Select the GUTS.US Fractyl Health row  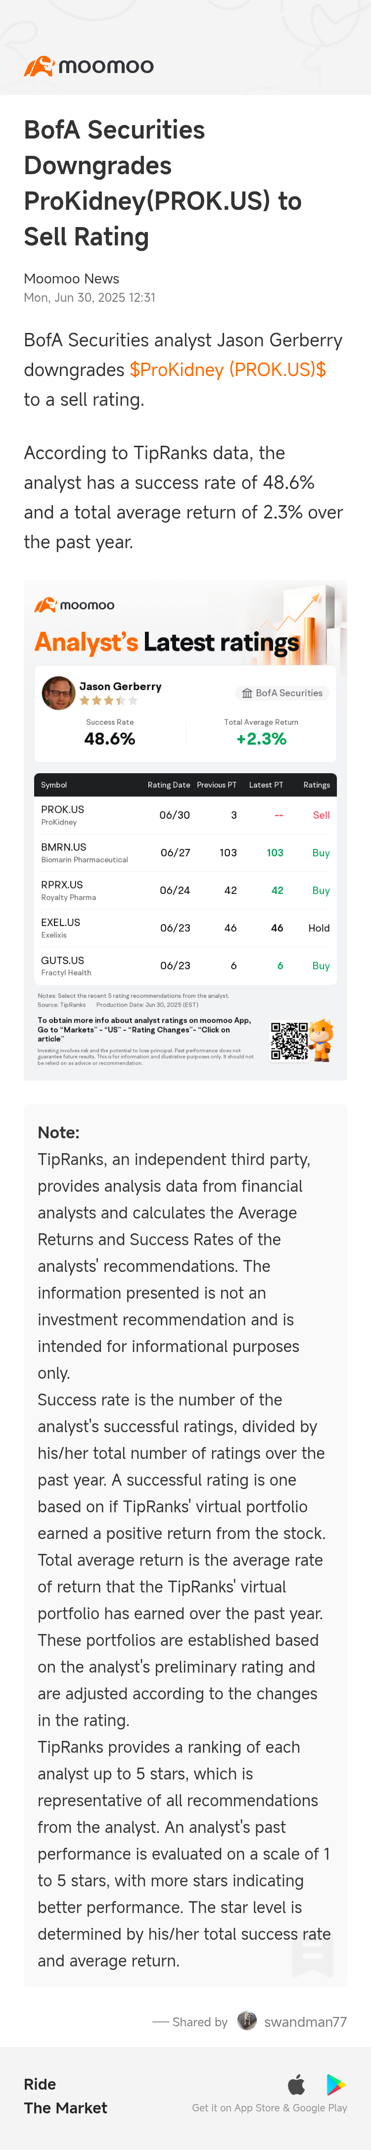tap(185, 966)
